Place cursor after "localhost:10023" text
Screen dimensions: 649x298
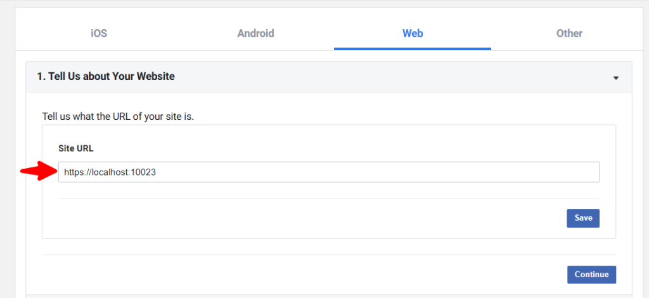pyautogui.click(x=157, y=172)
